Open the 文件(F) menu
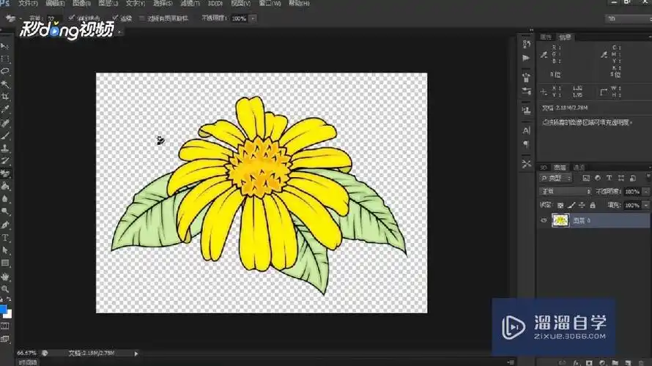Image resolution: width=652 pixels, height=366 pixels. 28,4
